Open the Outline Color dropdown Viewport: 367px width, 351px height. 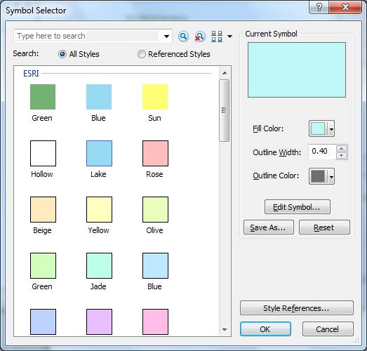[331, 177]
